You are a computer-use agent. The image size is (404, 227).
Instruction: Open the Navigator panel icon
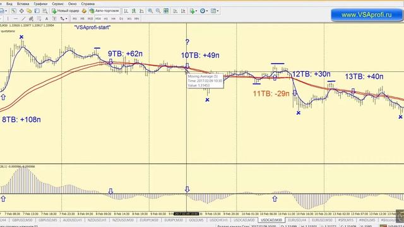click(29, 11)
